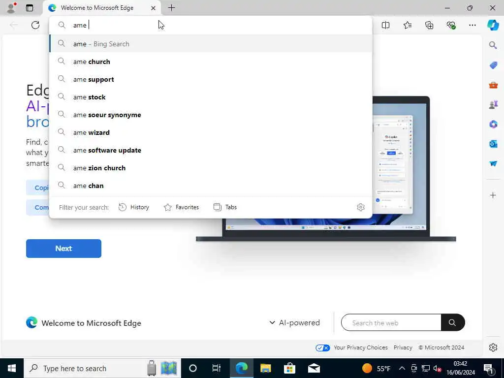Click the blue Next button
The height and width of the screenshot is (378, 504).
click(x=63, y=249)
